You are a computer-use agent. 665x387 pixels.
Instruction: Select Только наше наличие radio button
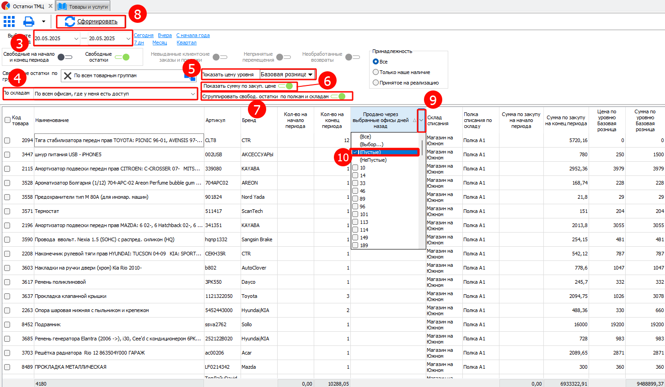376,72
